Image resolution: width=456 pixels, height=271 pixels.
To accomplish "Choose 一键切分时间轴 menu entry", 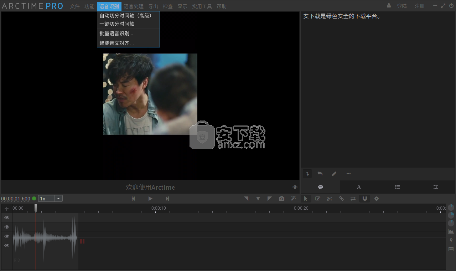I will click(x=128, y=24).
